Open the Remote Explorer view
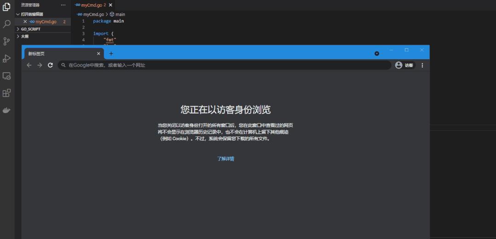 point(6,76)
